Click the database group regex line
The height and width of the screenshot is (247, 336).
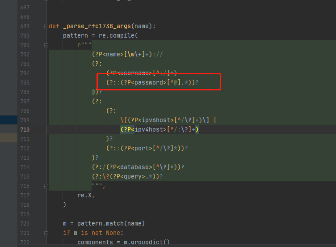138,167
